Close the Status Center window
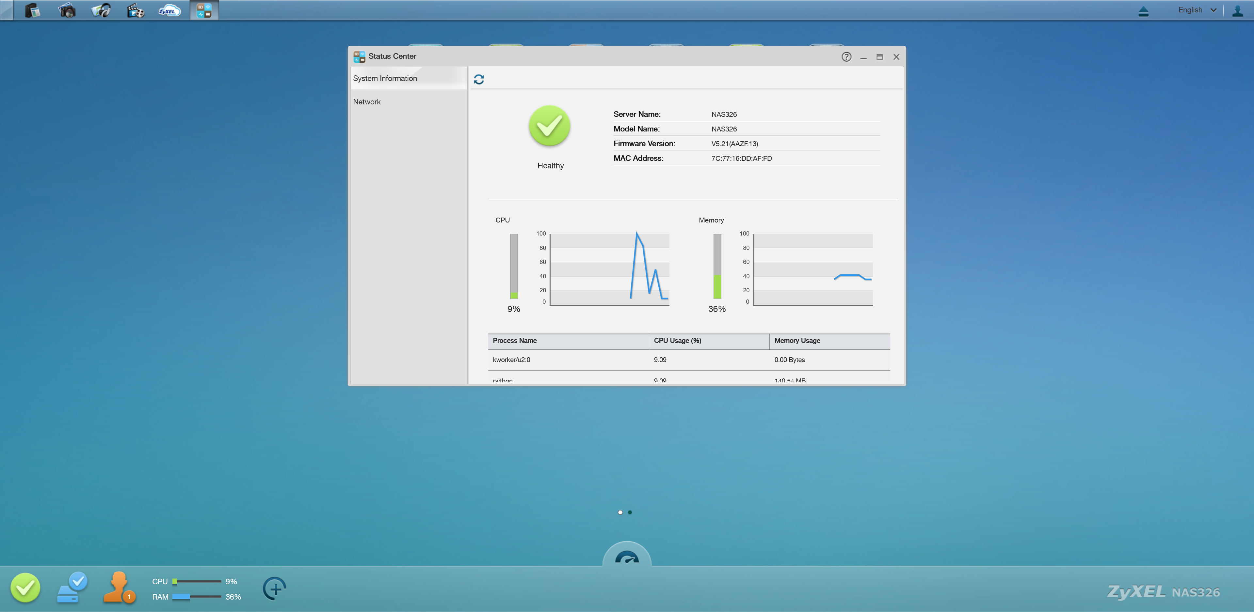1254x612 pixels. pyautogui.click(x=896, y=57)
